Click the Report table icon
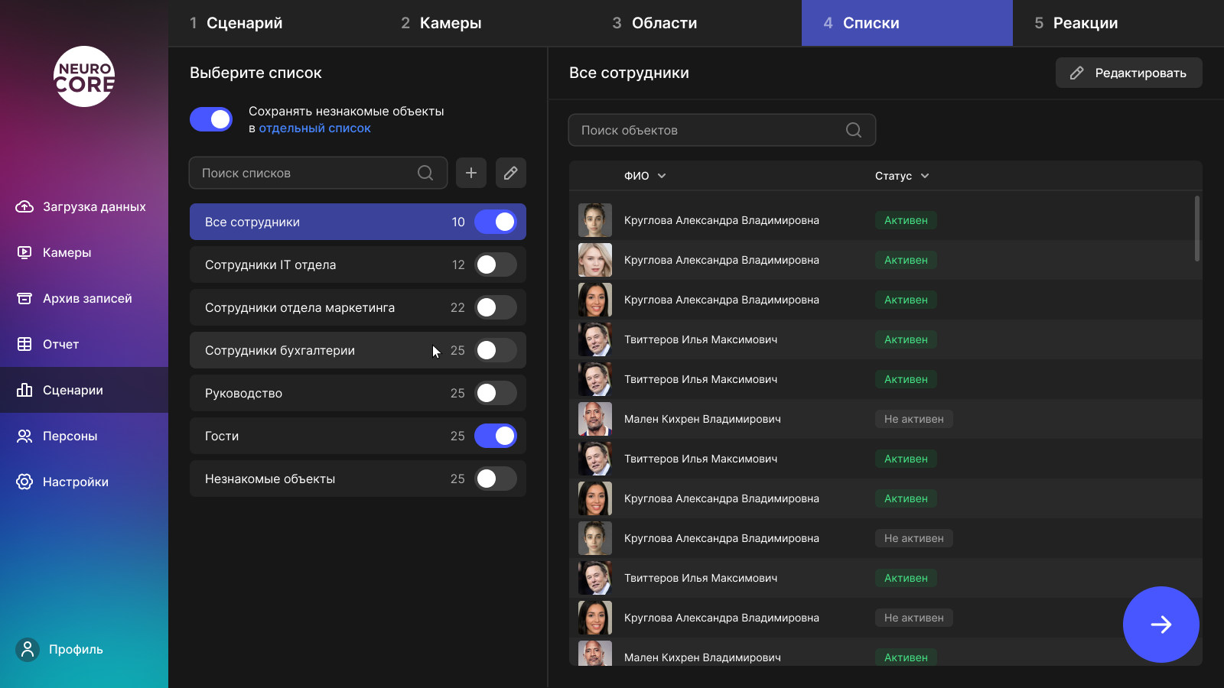The height and width of the screenshot is (688, 1224). pos(24,344)
